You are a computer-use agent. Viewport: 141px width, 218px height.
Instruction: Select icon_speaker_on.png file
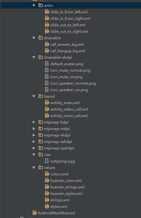coord(69,90)
